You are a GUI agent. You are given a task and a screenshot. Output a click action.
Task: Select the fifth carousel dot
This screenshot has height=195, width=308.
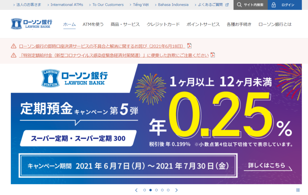click(x=168, y=190)
